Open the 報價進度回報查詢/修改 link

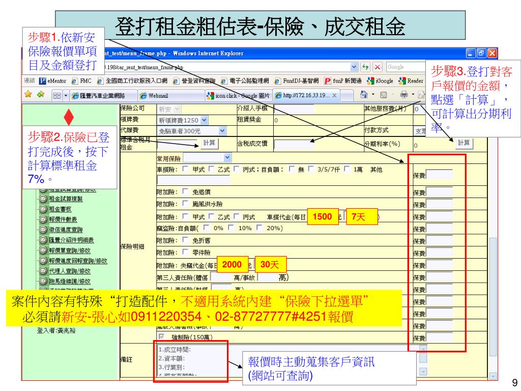[x=78, y=261]
